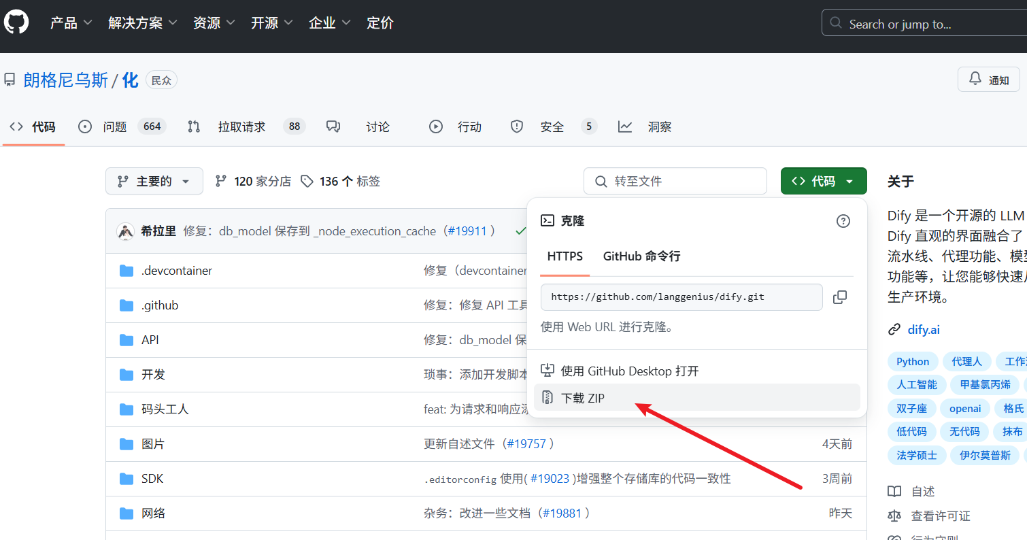Open the 图片 folder
This screenshot has height=540, width=1027.
pos(153,444)
